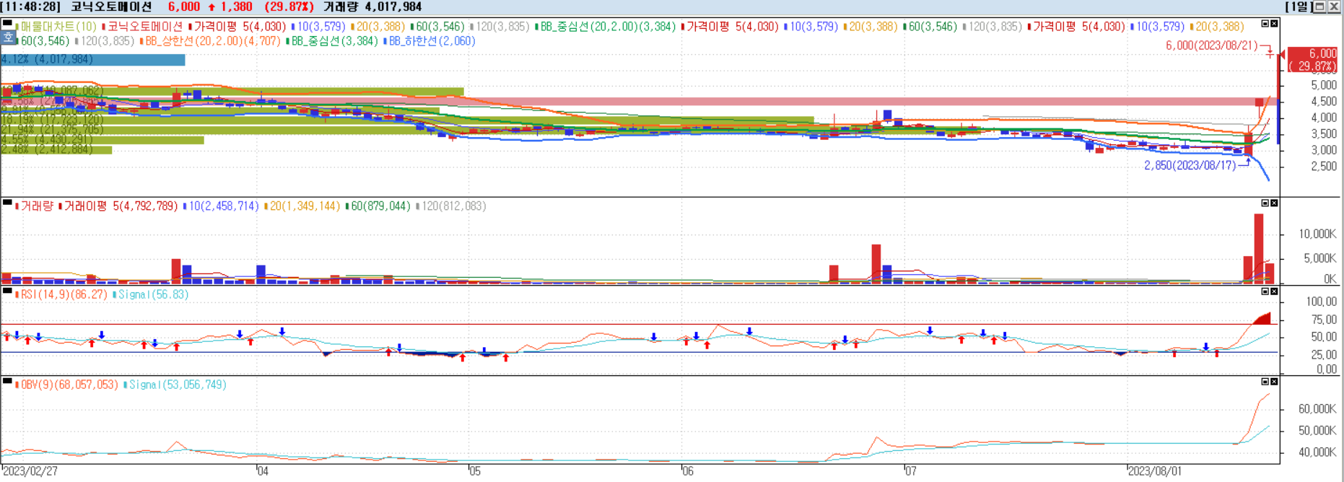This screenshot has height=482, width=1344.
Task: Click the 2023/08/01 date on the time axis
Action: pyautogui.click(x=1155, y=471)
